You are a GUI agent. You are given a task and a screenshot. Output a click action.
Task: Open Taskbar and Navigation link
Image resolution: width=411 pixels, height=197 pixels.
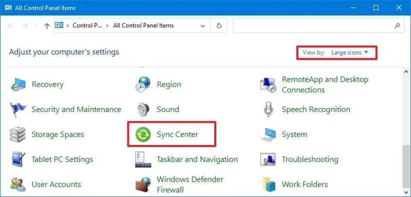pos(197,159)
